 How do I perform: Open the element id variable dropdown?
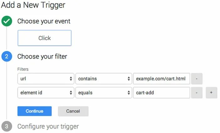pyautogui.click(x=46, y=93)
